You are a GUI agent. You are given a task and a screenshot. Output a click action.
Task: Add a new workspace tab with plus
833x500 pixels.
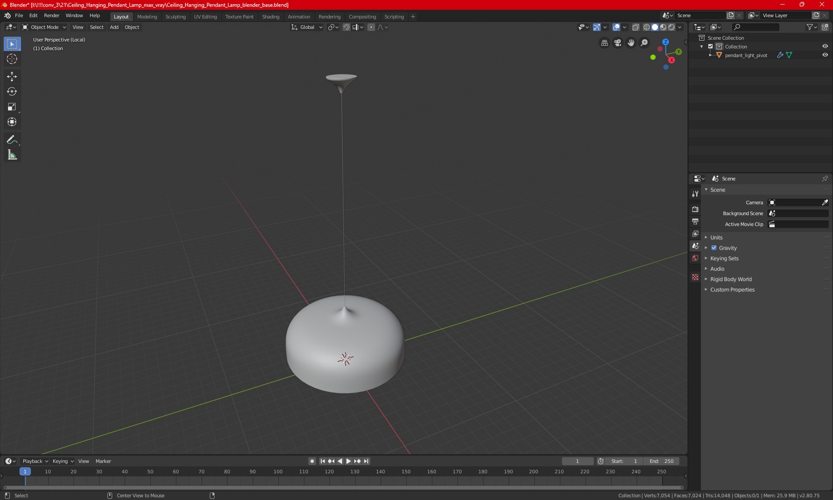tap(413, 17)
